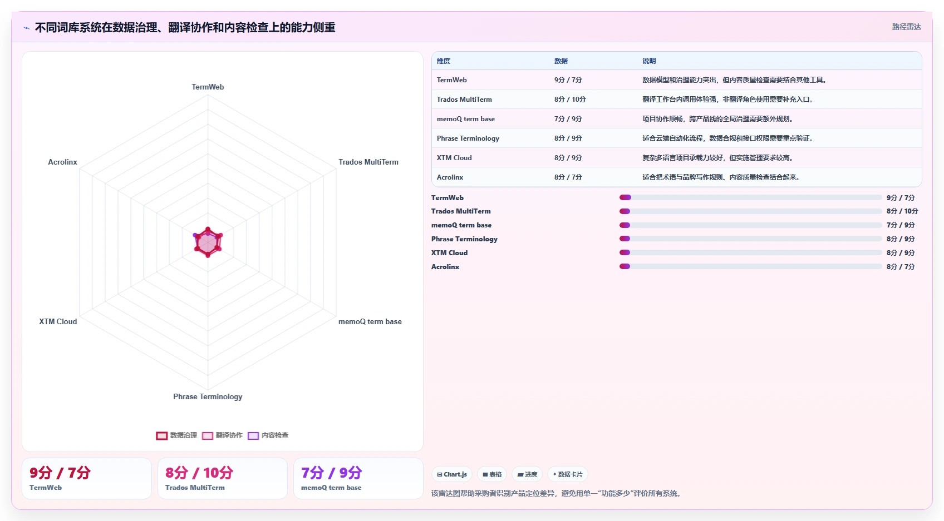Click the Acrolinx radar axis label

62,162
